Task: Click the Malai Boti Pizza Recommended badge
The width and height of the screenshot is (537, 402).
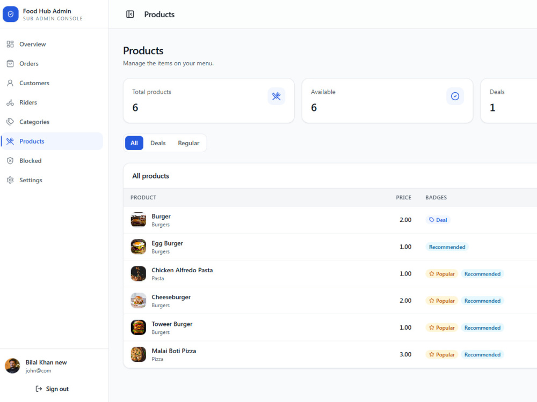Action: (482, 354)
